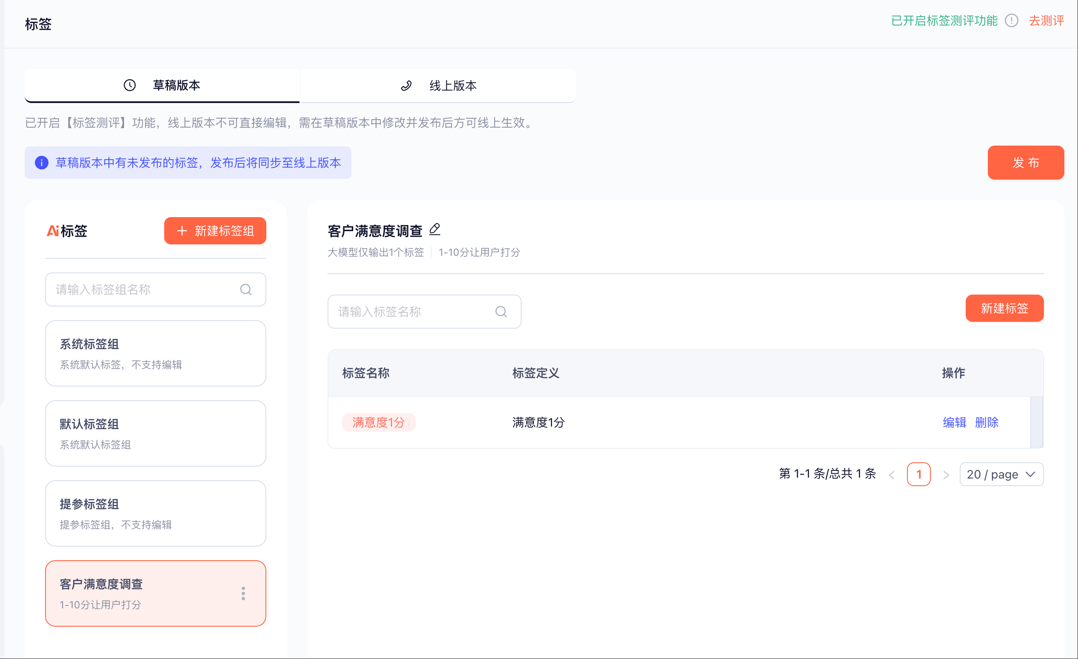
Task: Focus the 请输入标签名称 search field
Action: (425, 311)
